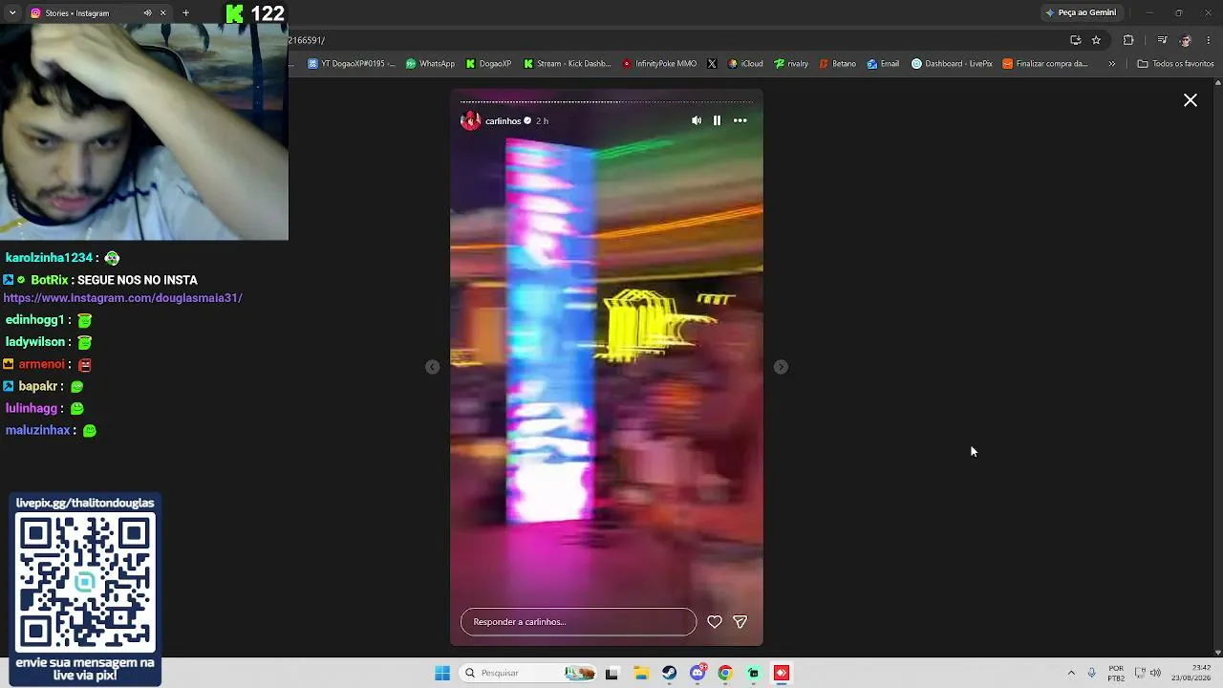The image size is (1223, 688).
Task: Open the browser extensions menu
Action: tap(1128, 40)
